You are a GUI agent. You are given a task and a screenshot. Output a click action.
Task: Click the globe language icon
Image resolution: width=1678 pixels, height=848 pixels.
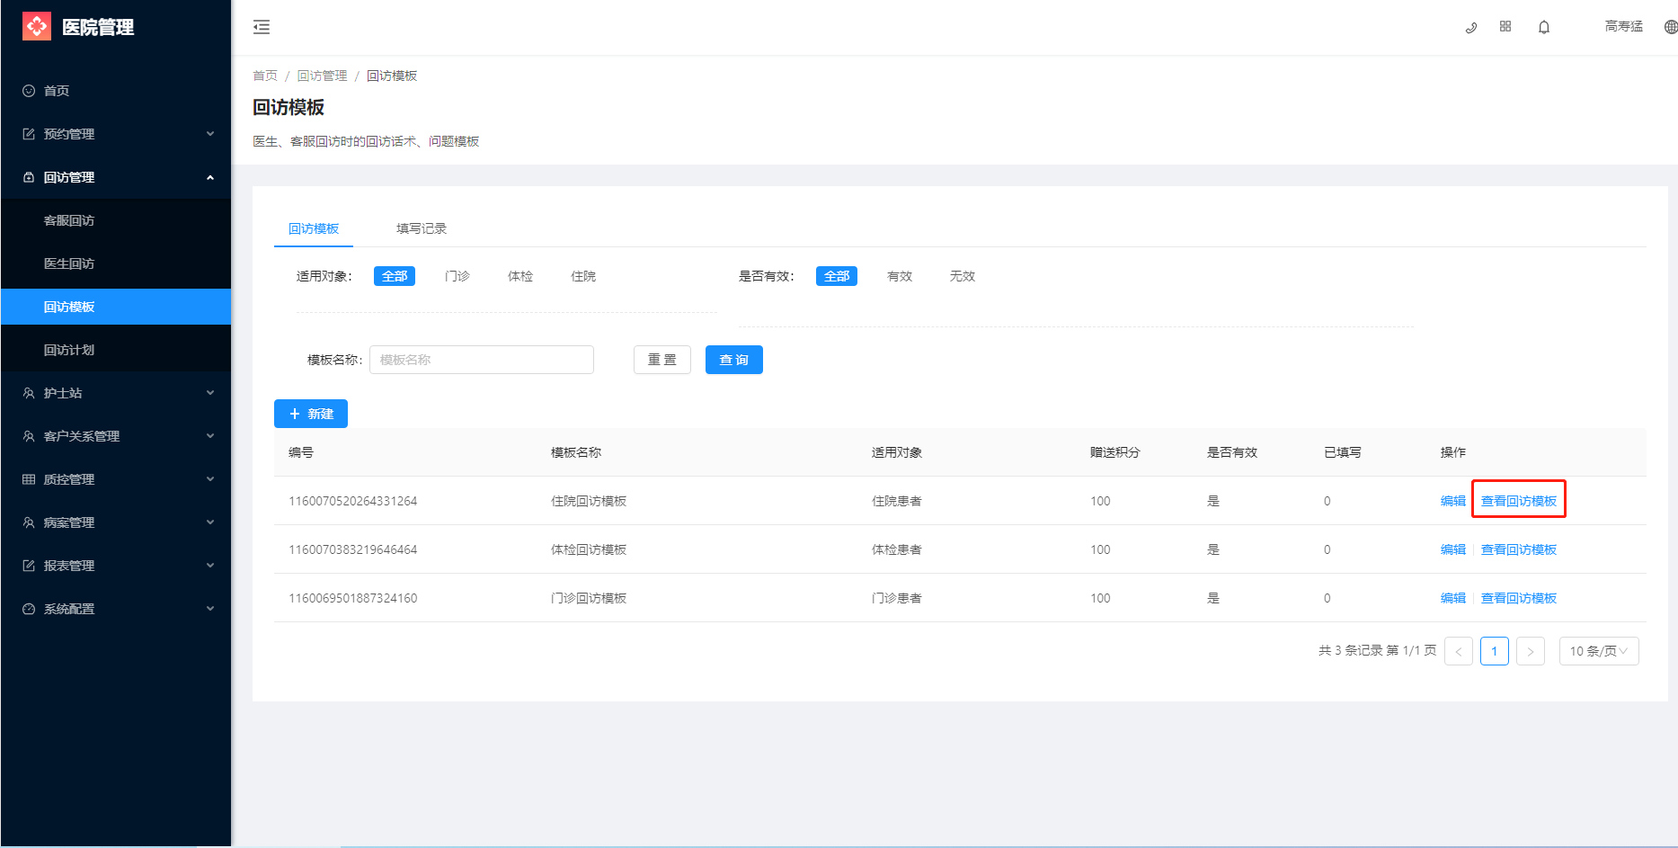[1671, 27]
